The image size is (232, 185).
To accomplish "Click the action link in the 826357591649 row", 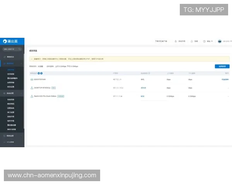I will 225,79.
